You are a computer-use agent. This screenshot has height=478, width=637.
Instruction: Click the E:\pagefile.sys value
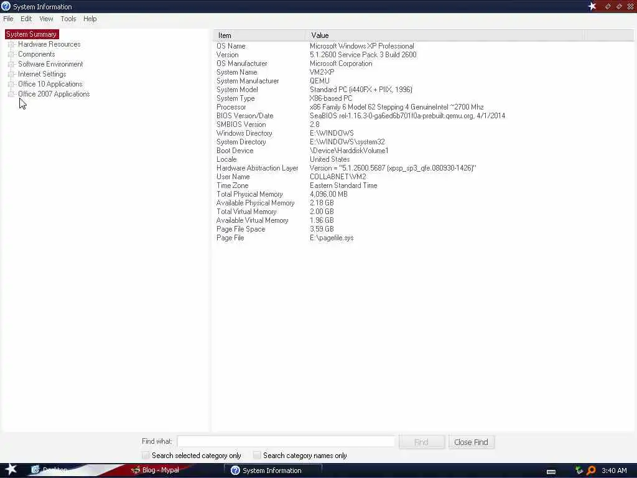click(332, 238)
